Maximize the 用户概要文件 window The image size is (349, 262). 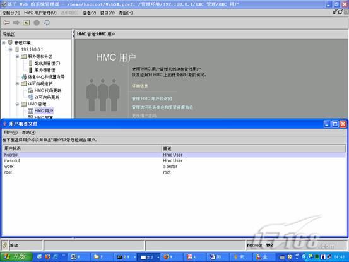335,124
